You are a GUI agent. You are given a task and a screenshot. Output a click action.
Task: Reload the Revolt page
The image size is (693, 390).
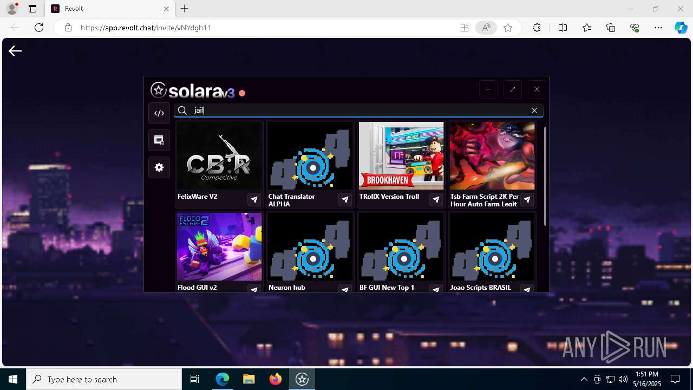(x=39, y=28)
